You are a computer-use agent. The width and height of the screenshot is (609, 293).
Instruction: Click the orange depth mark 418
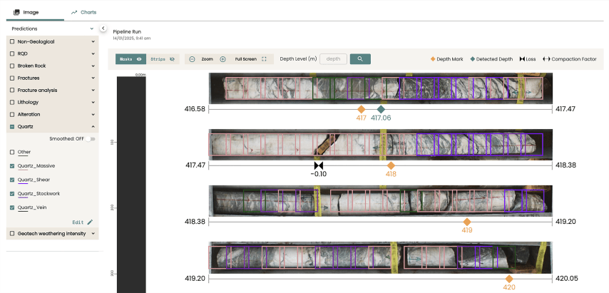click(391, 165)
